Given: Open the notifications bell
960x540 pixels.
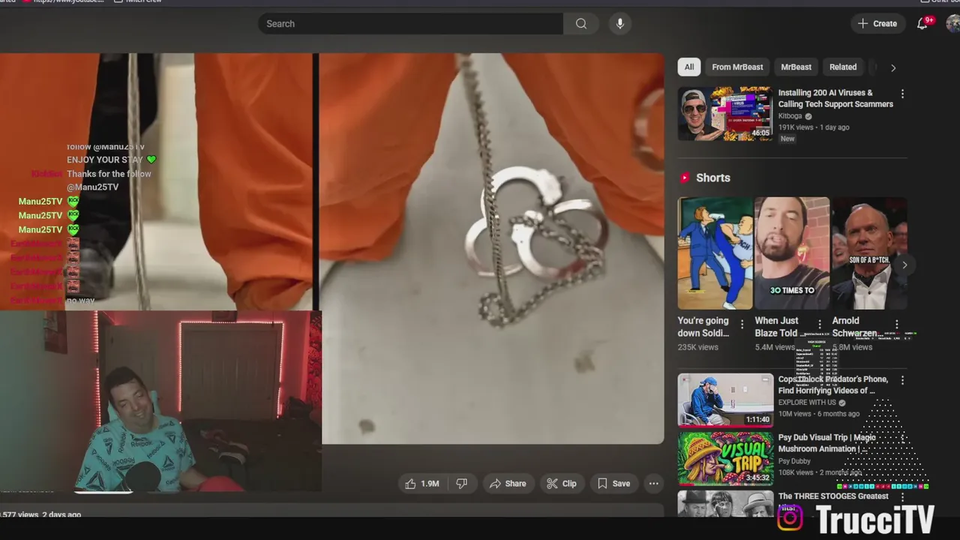Looking at the screenshot, I should [922, 23].
